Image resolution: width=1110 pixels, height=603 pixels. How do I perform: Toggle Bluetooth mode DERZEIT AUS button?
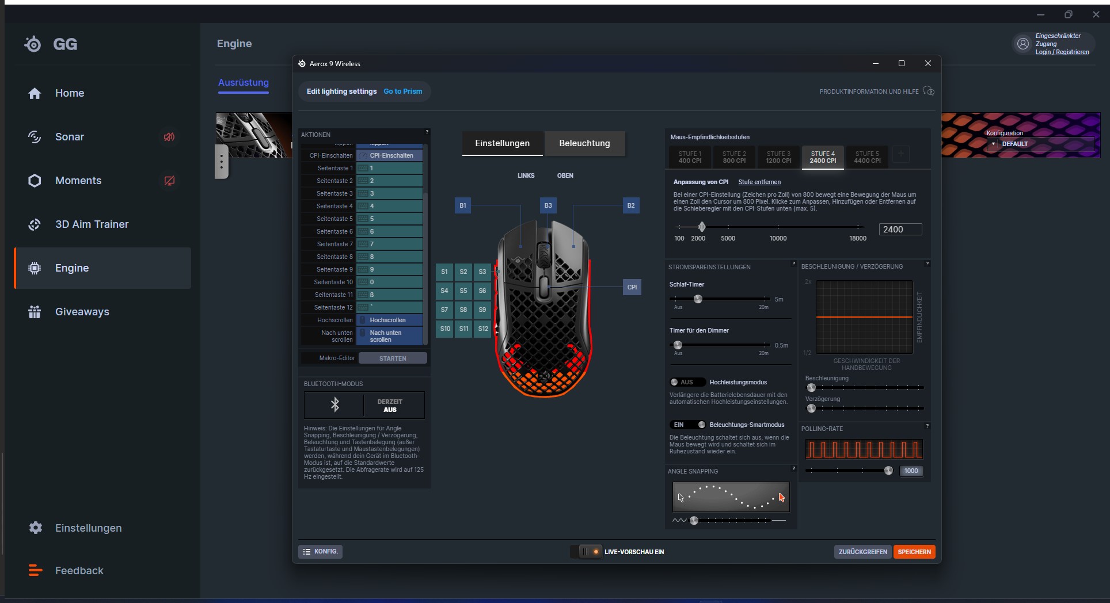(x=390, y=406)
